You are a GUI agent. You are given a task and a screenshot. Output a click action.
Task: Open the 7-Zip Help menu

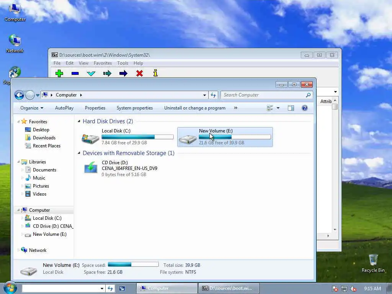(x=138, y=63)
